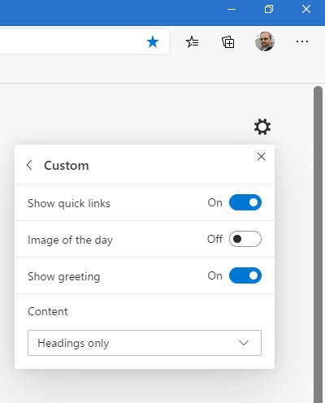Open the Collections icon
This screenshot has width=325, height=403.
[x=228, y=42]
